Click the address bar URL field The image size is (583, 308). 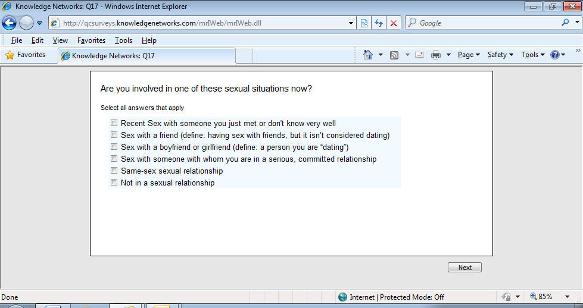pyautogui.click(x=201, y=23)
